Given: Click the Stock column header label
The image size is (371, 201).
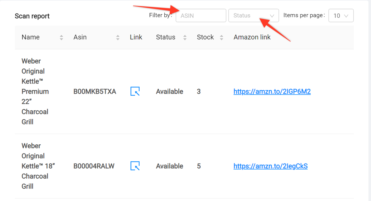Looking at the screenshot, I should (x=205, y=37).
